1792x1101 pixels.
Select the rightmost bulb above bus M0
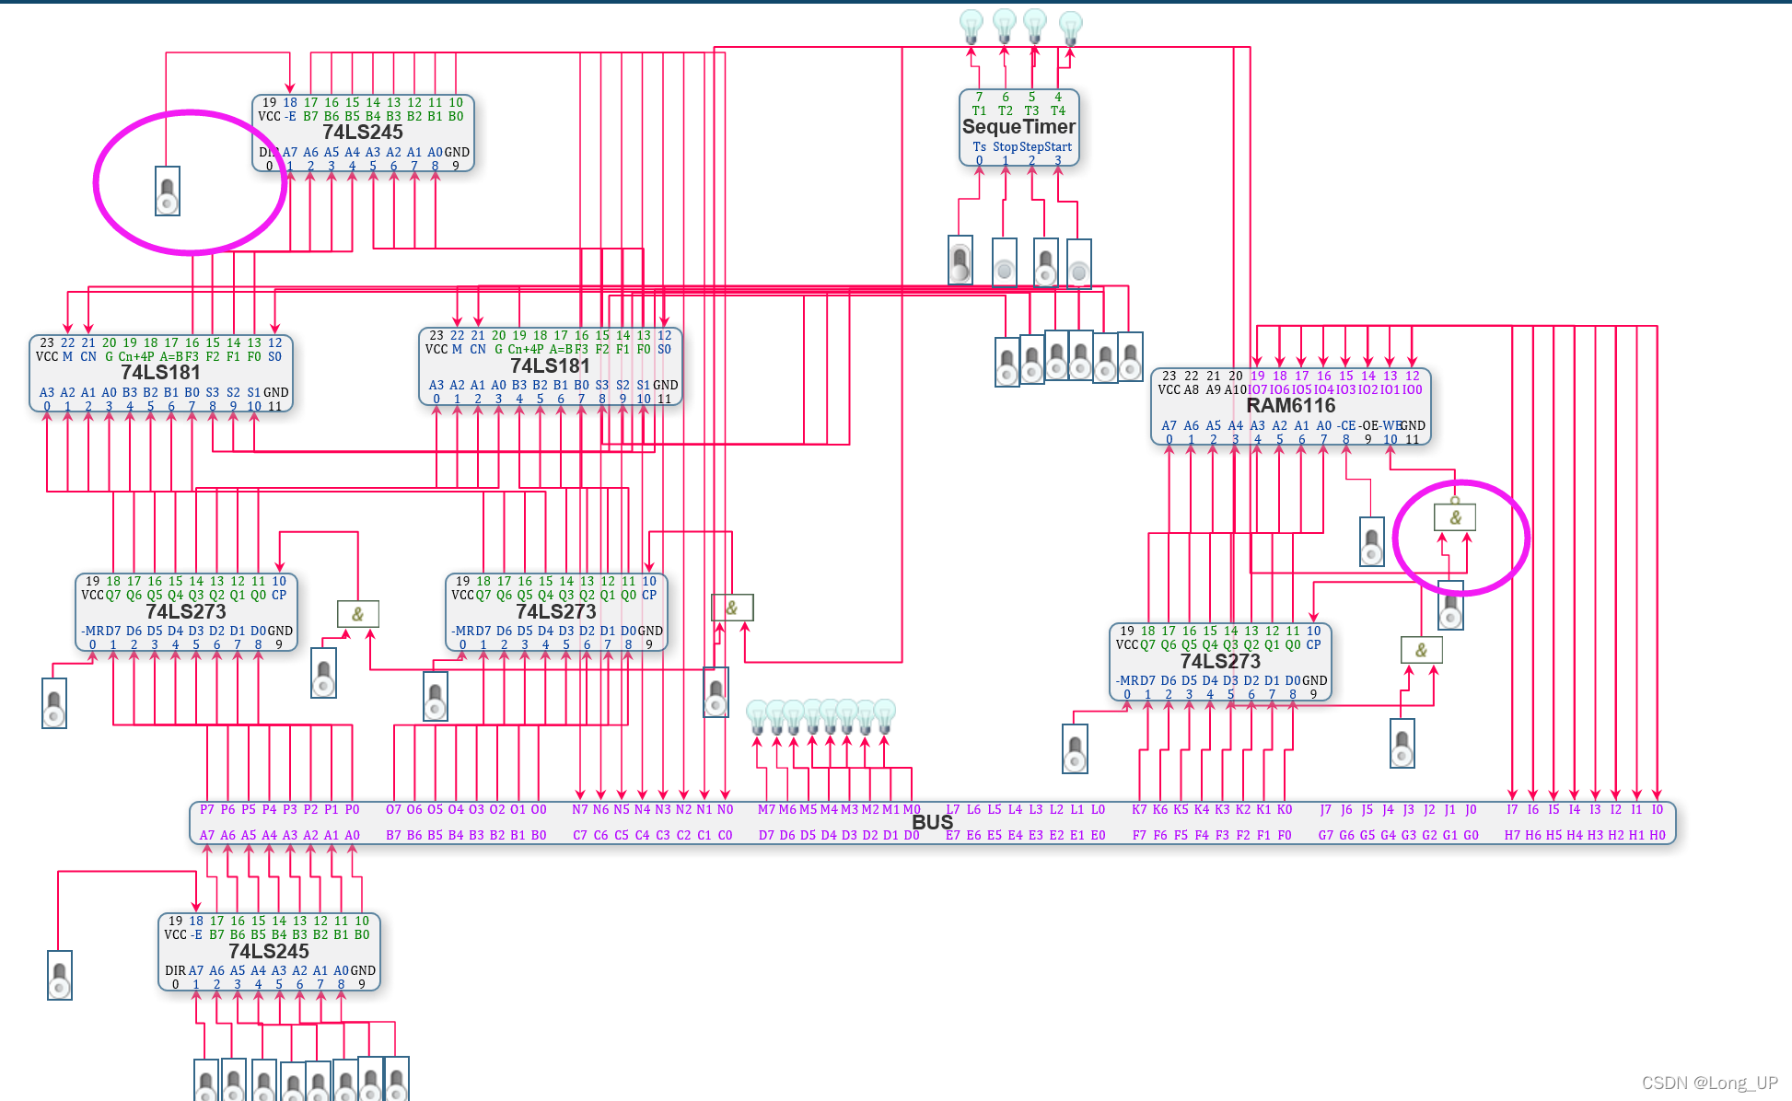coord(884,714)
